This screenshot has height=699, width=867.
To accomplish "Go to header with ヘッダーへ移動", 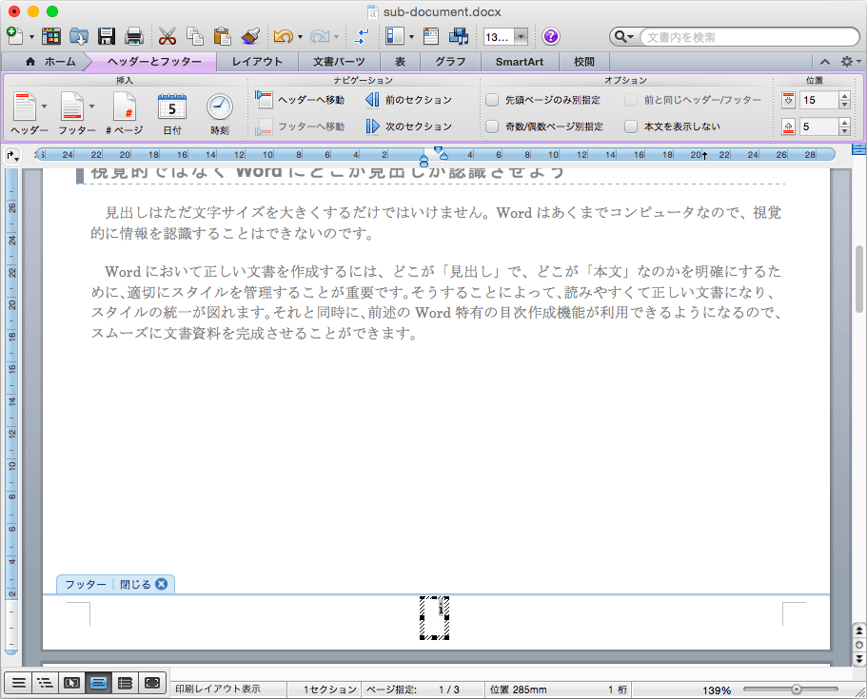I will [x=300, y=100].
